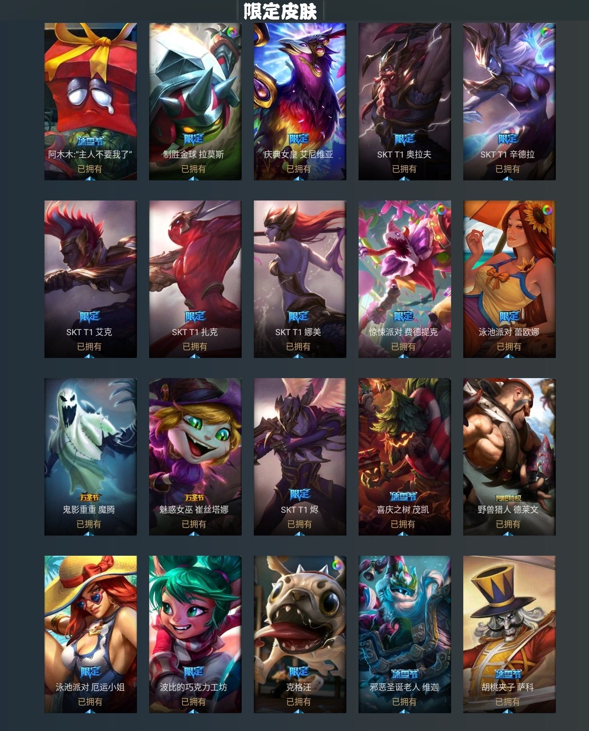The image size is (589, 731).
Task: Open 邪恶圣诞老人 维迦 skin card
Action: pyautogui.click(x=405, y=634)
